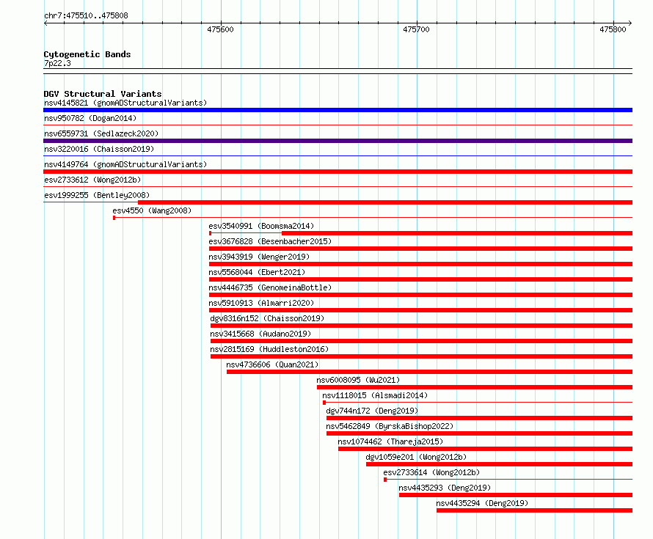Click the right arrow of the ruler
The width and height of the screenshot is (653, 539).
(630, 23)
